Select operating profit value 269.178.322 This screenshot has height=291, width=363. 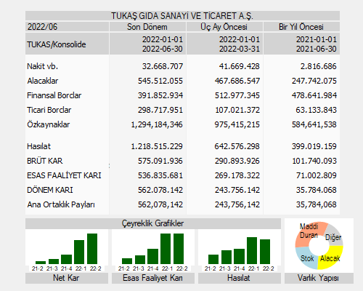pos(237,175)
